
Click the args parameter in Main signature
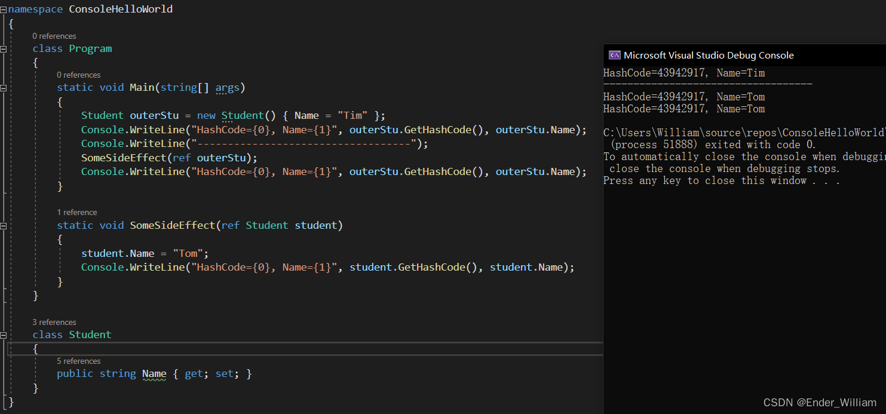click(x=227, y=88)
